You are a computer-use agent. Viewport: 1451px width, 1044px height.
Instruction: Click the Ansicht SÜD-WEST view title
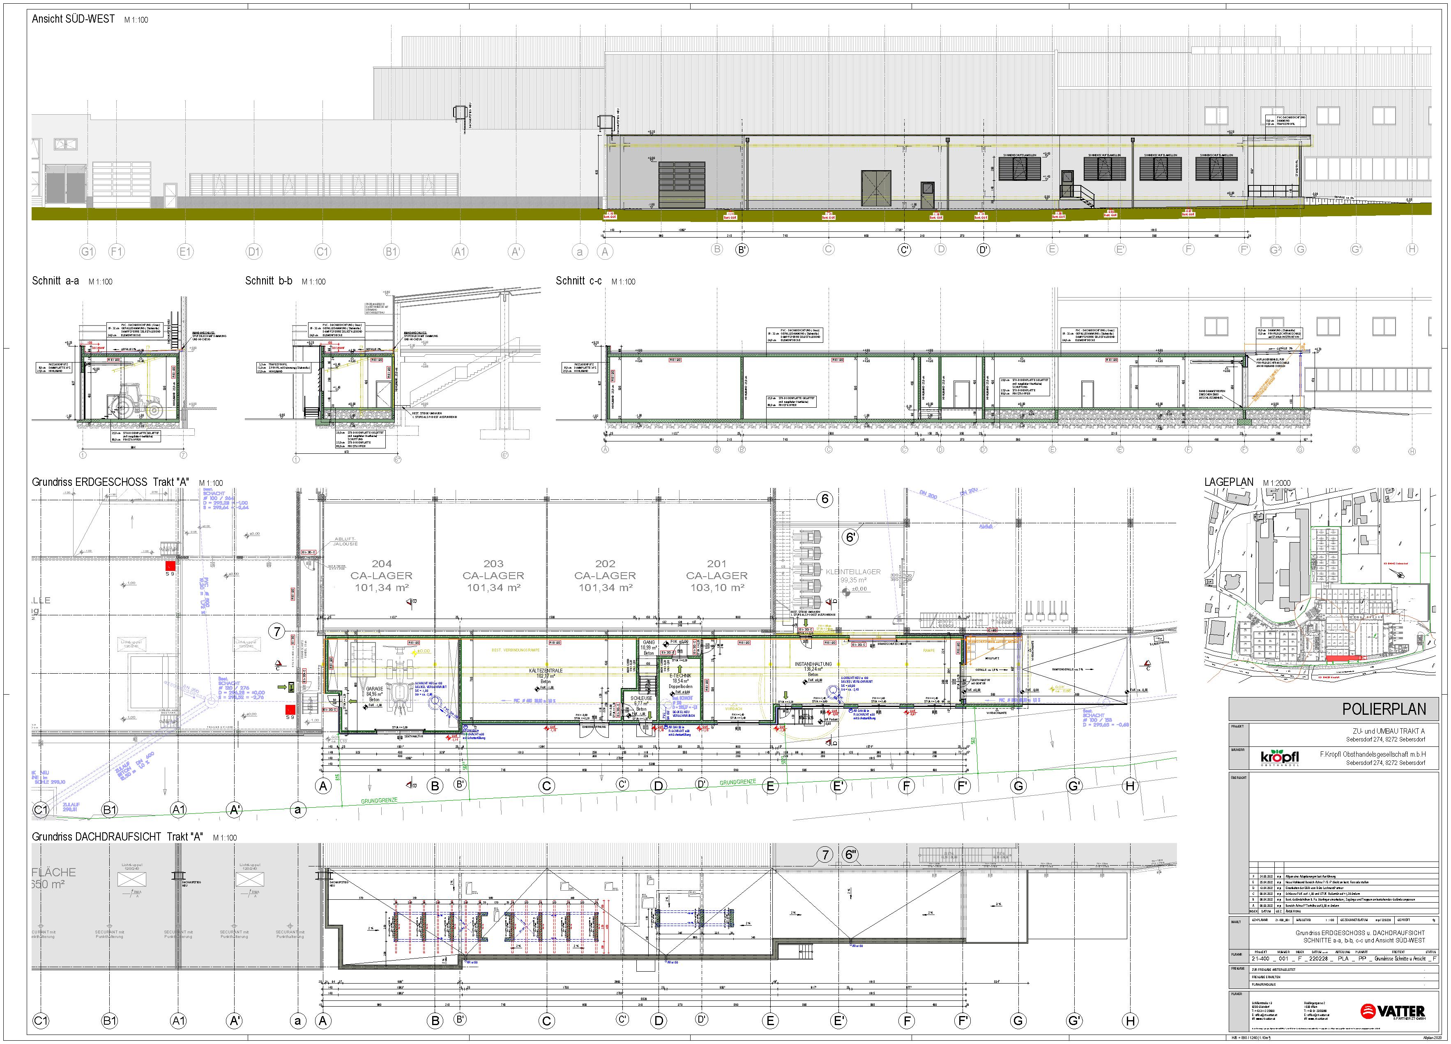(73, 19)
